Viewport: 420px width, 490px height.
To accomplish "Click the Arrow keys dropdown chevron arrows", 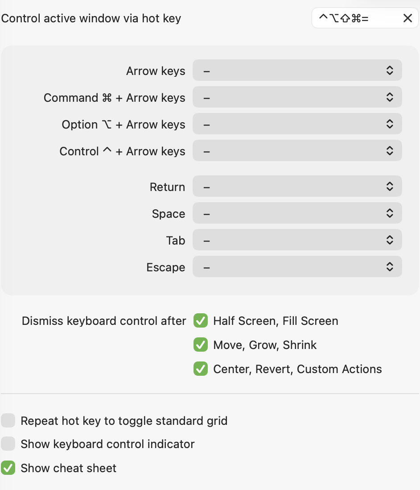I will click(389, 71).
